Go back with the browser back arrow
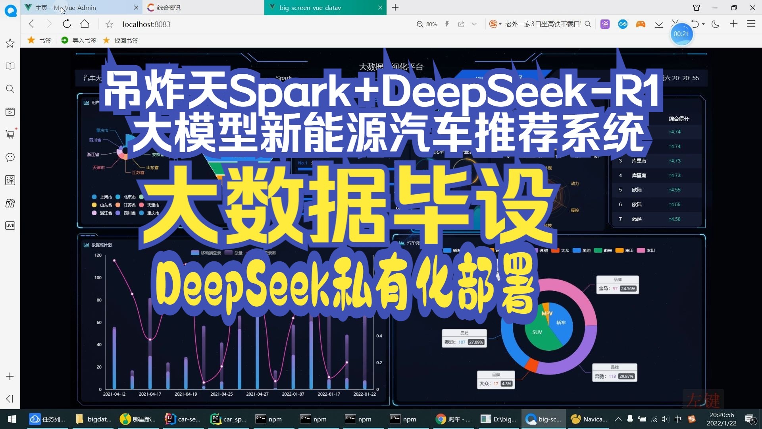Image resolution: width=762 pixels, height=429 pixels. click(x=31, y=24)
